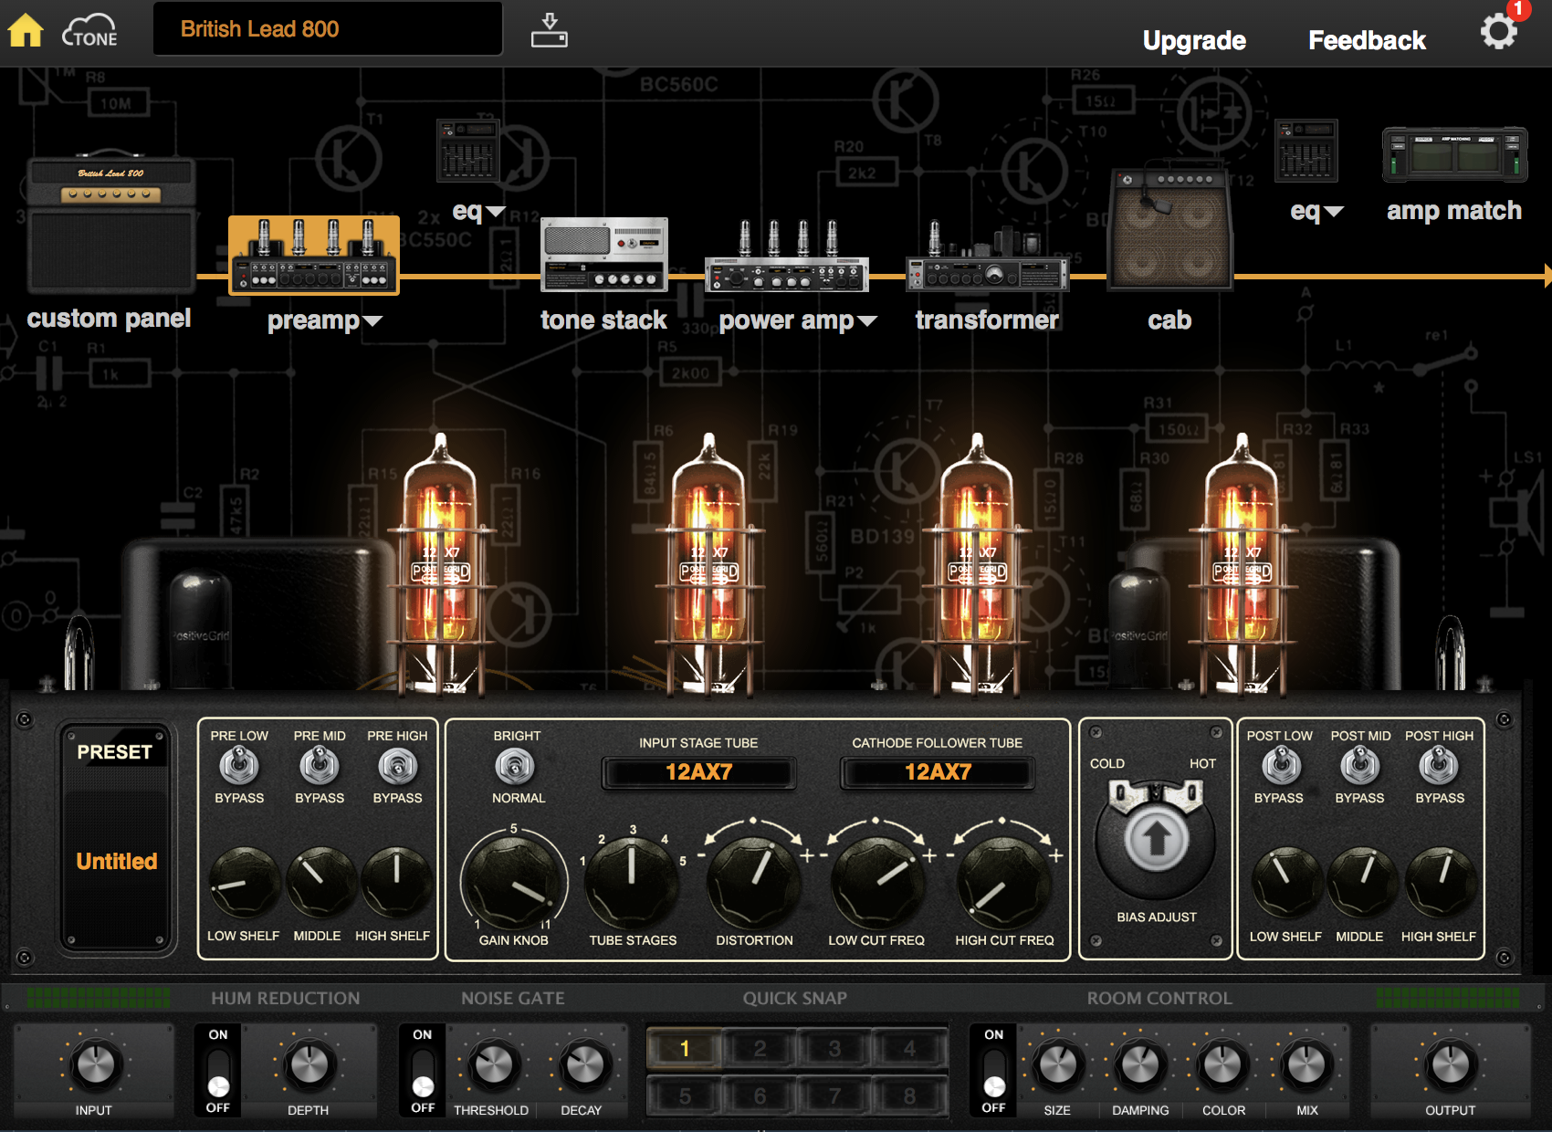This screenshot has width=1552, height=1132.
Task: Click the Upgrade button
Action: (1194, 40)
